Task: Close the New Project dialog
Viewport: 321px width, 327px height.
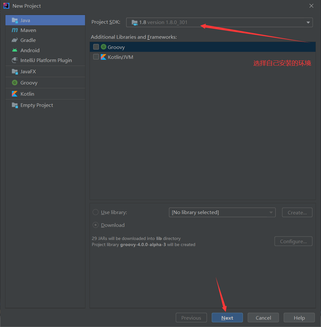Action: click(311, 6)
